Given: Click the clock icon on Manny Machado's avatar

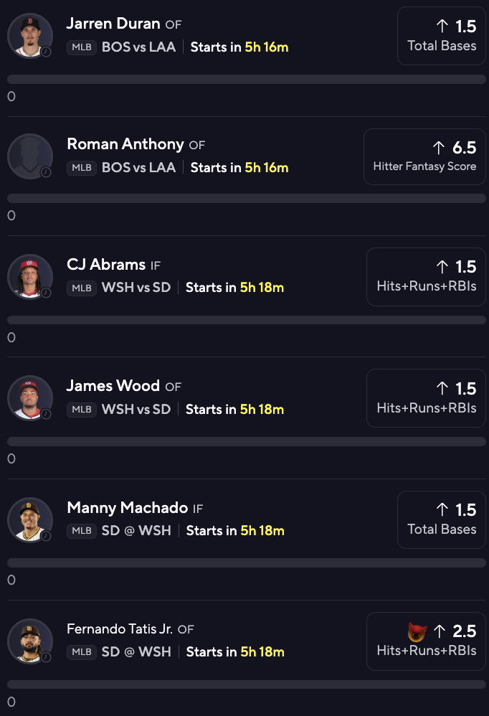Looking at the screenshot, I should [x=46, y=536].
